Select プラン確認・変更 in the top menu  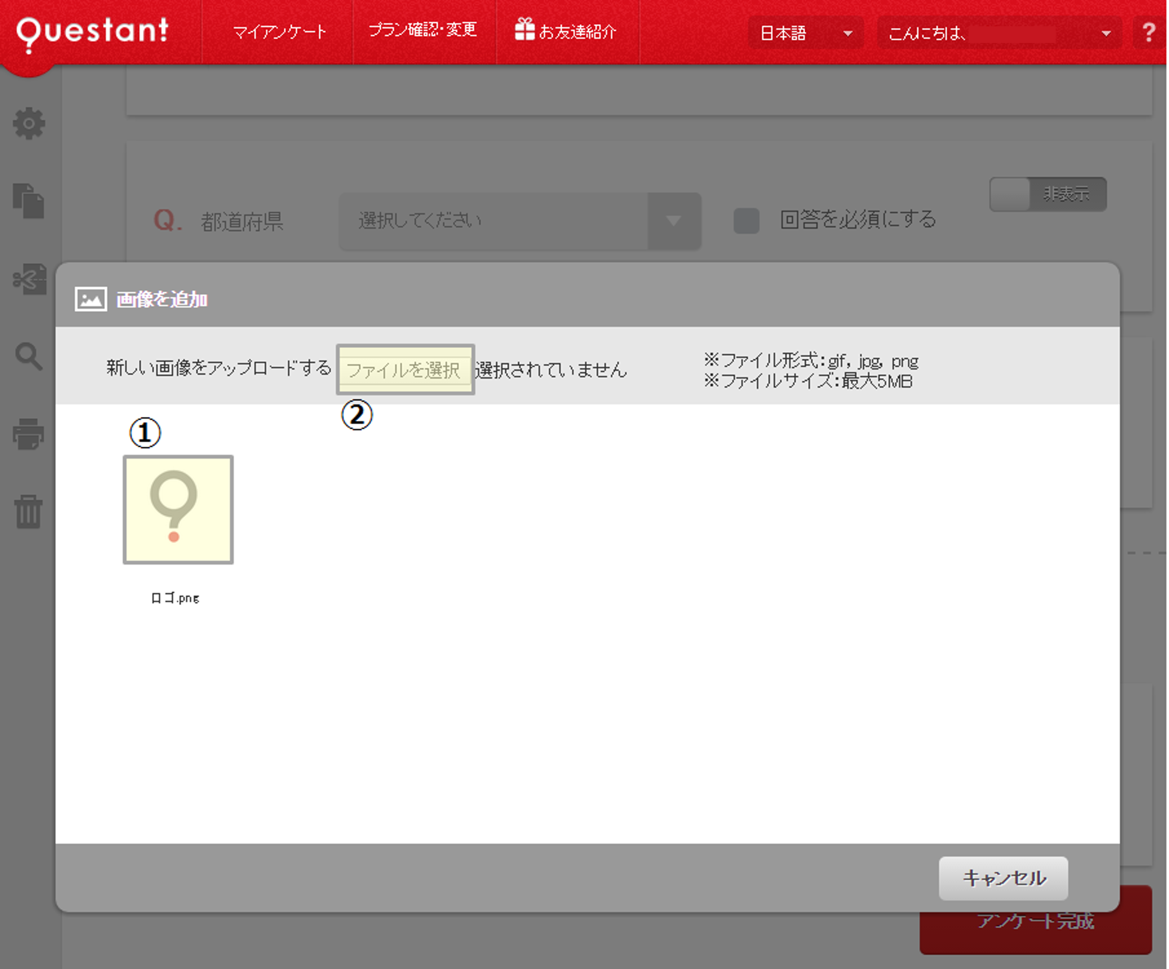click(424, 30)
